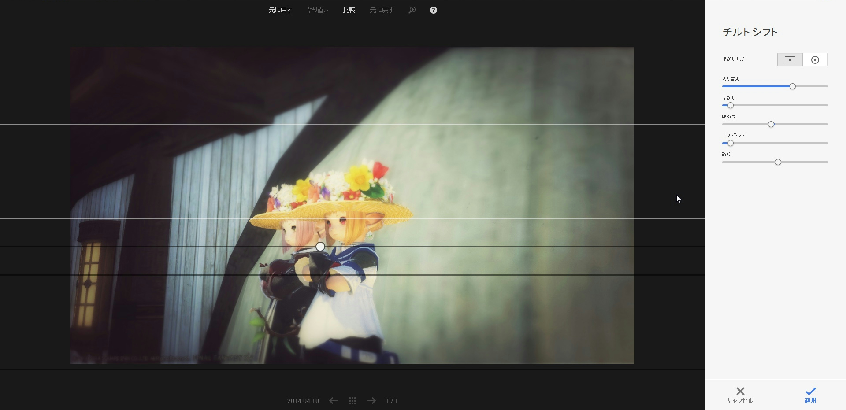Click the やり直し redo button
Screen dimensions: 846x410
318,10
